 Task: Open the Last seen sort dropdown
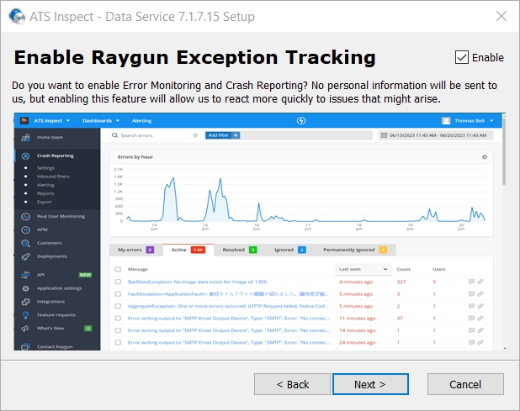[x=363, y=269]
